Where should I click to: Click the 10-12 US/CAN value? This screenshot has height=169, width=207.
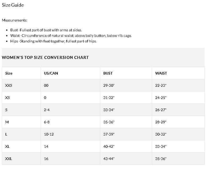[x=49, y=134]
